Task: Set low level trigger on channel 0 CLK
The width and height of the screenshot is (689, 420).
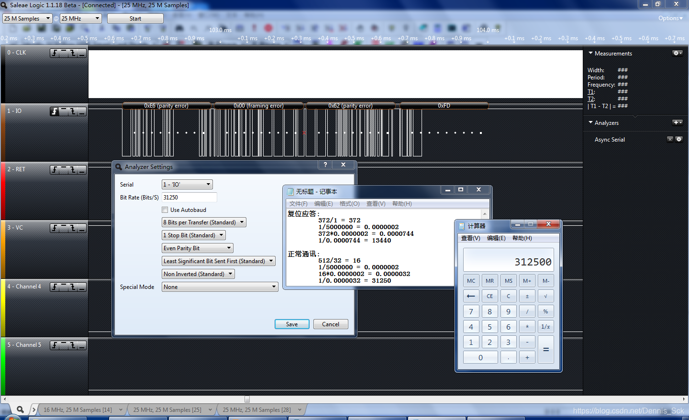Action: (82, 53)
